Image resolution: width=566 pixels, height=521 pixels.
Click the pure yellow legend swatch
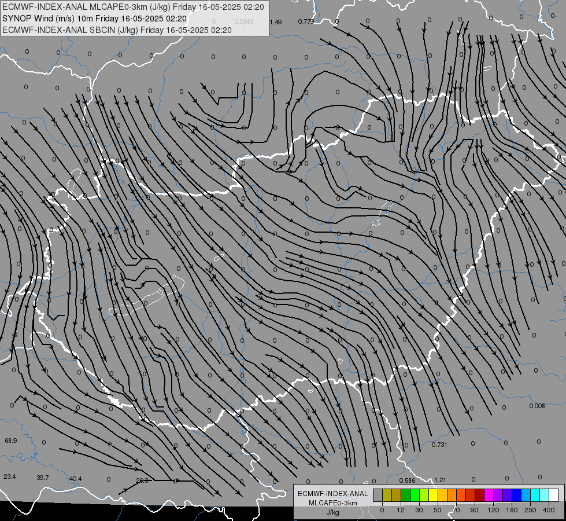tap(433, 495)
